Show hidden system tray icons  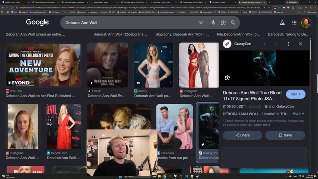coord(286,176)
